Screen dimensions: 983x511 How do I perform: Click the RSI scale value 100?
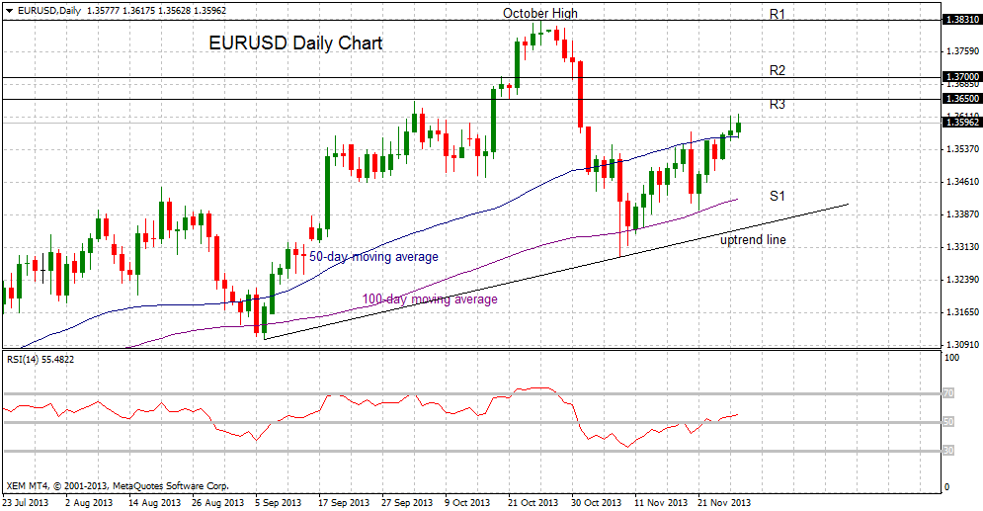click(x=951, y=358)
